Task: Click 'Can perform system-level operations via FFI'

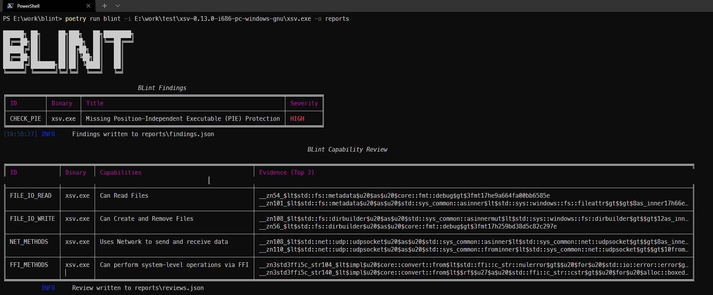Action: (174, 265)
